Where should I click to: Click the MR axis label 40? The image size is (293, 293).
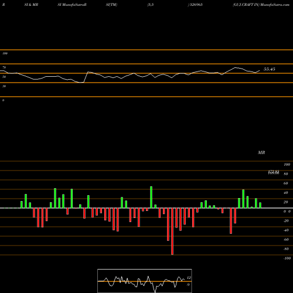[x=286, y=193]
